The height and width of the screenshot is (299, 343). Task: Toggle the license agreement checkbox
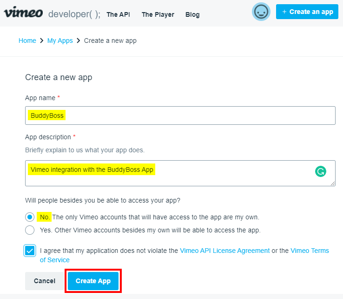(x=30, y=251)
